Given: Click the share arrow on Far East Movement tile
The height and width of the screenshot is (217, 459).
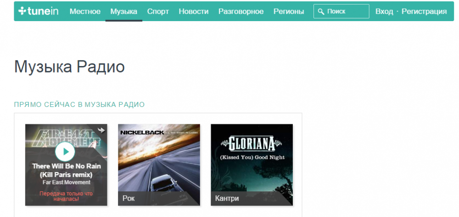Looking at the screenshot, I should tap(101, 130).
